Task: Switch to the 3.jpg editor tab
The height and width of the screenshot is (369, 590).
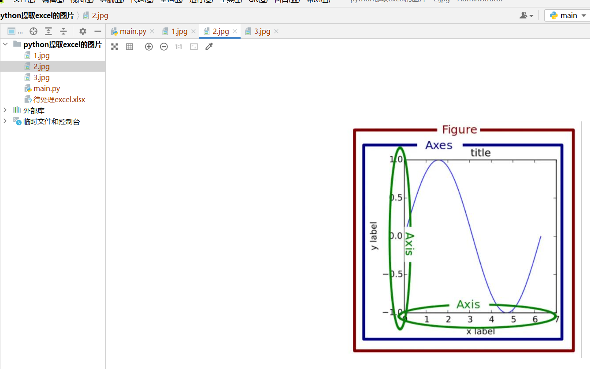Action: (262, 31)
